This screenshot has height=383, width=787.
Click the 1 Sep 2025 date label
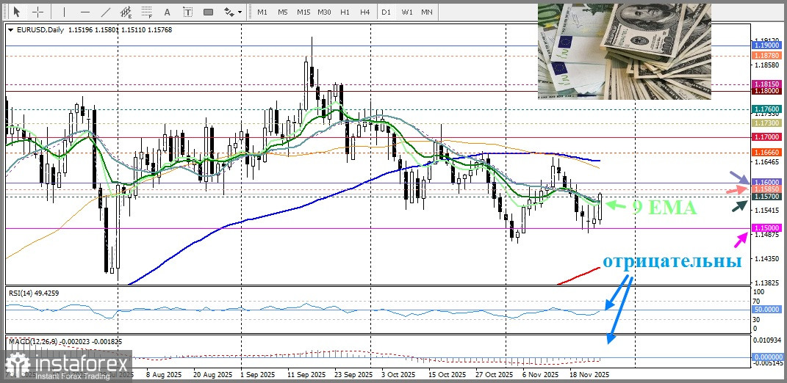[x=257, y=374]
